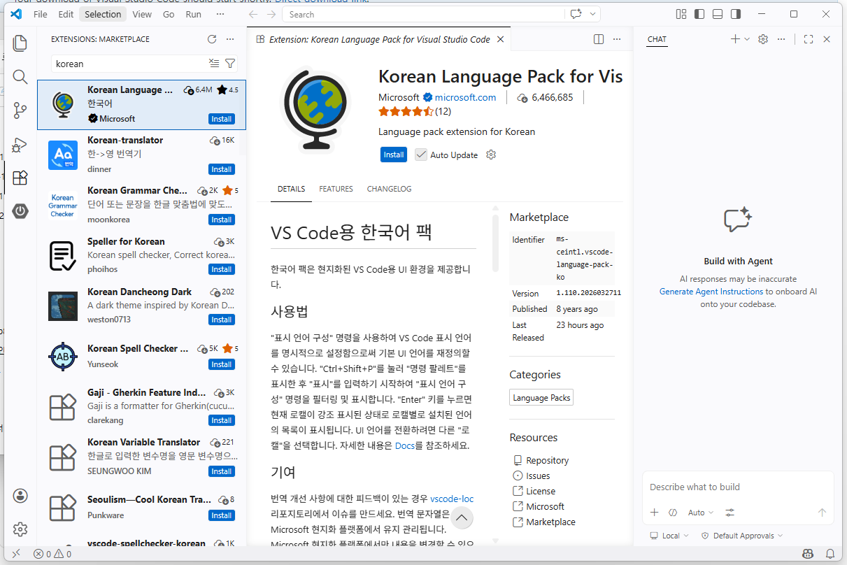
Task: Send chat message arrow
Action: 823,513
